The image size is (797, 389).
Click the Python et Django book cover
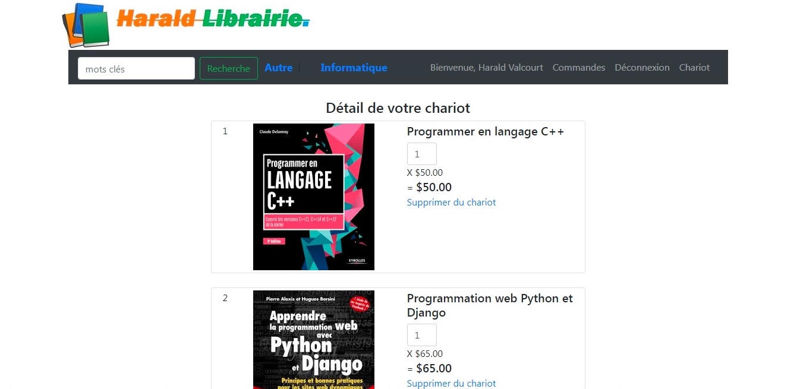pos(313,340)
